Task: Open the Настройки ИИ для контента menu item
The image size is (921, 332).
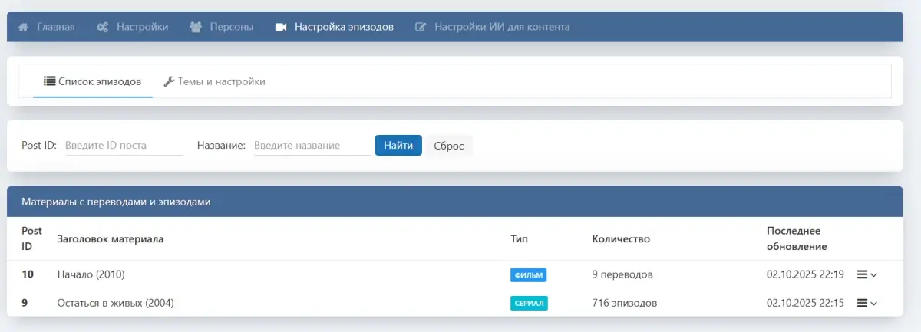Action: (x=501, y=28)
